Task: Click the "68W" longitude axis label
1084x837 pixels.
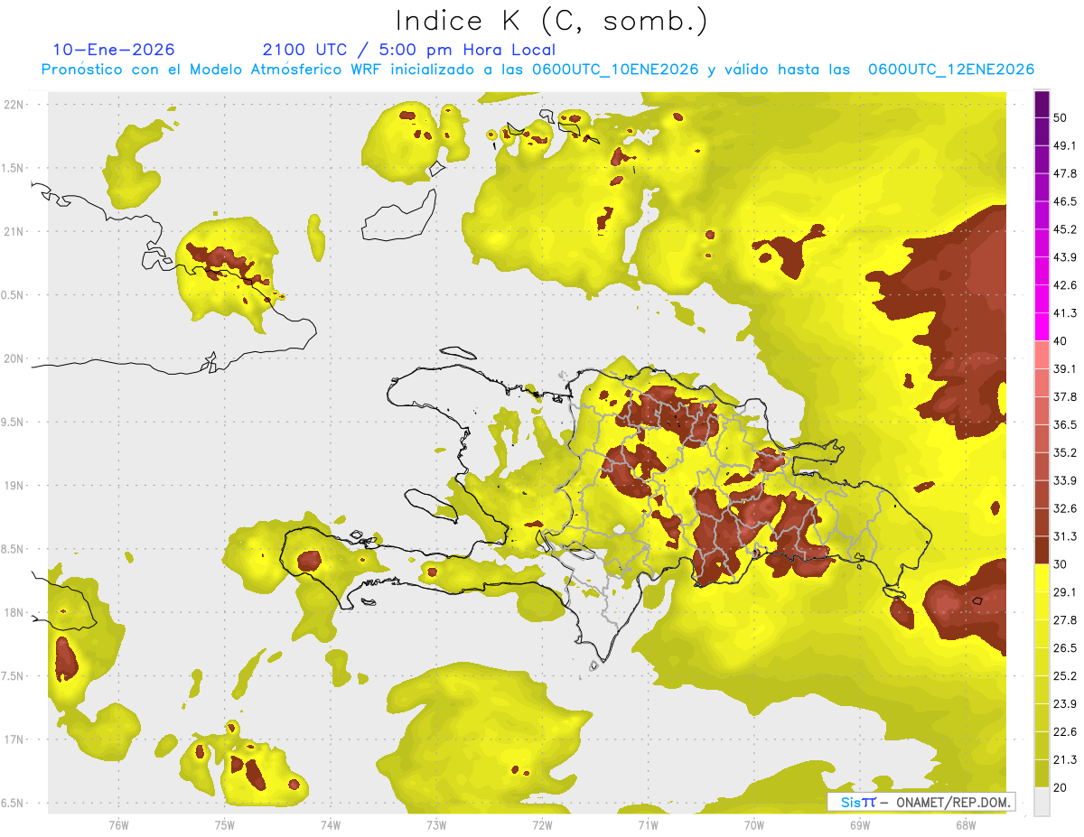Action: click(966, 825)
